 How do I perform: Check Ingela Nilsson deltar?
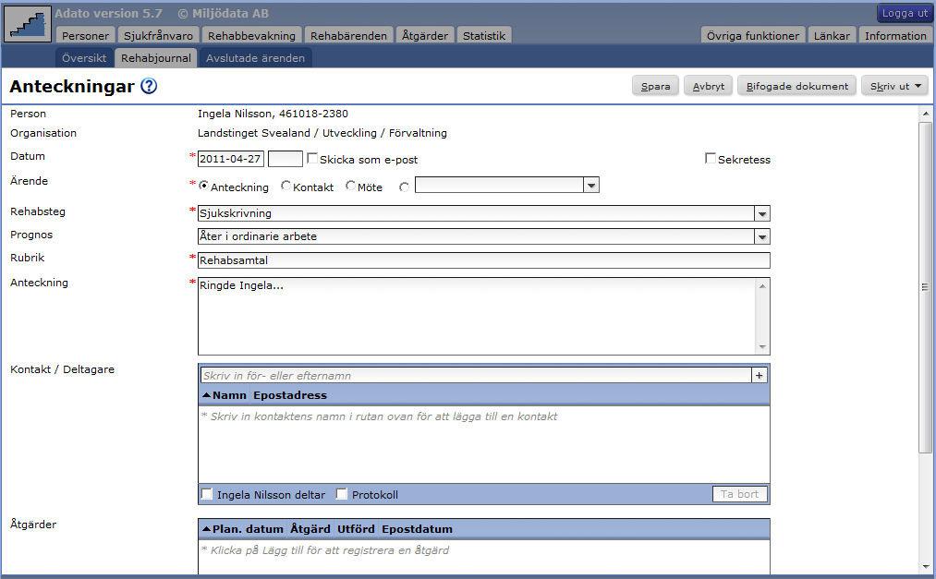(207, 494)
